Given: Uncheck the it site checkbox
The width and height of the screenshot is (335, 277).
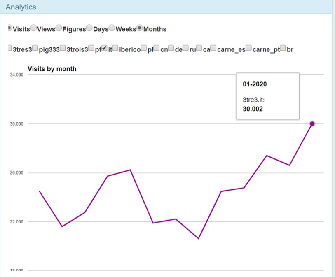Looking at the screenshot, I should click(x=105, y=49).
